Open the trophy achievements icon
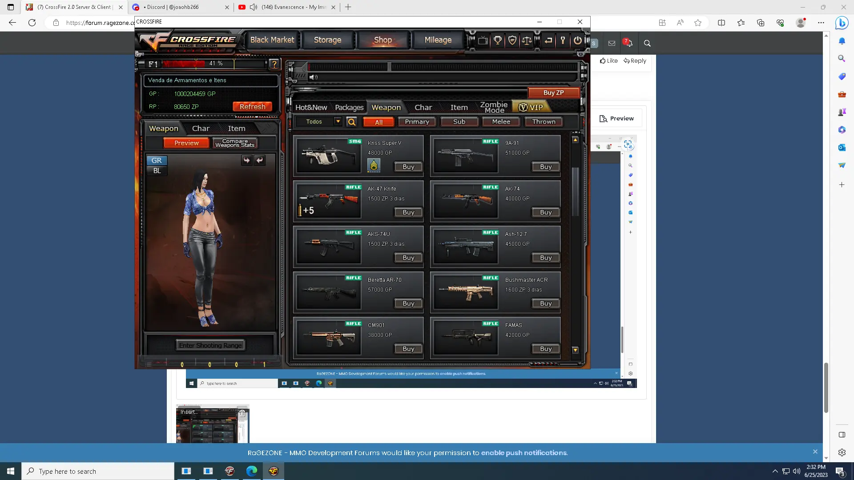This screenshot has height=480, width=854. pos(498,40)
